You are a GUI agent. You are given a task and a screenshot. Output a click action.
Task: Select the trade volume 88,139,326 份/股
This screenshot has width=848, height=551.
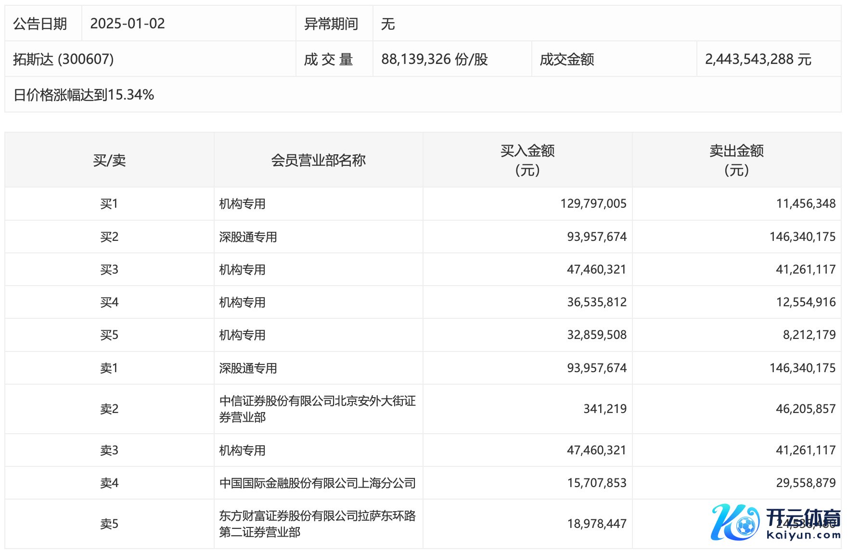click(x=434, y=59)
